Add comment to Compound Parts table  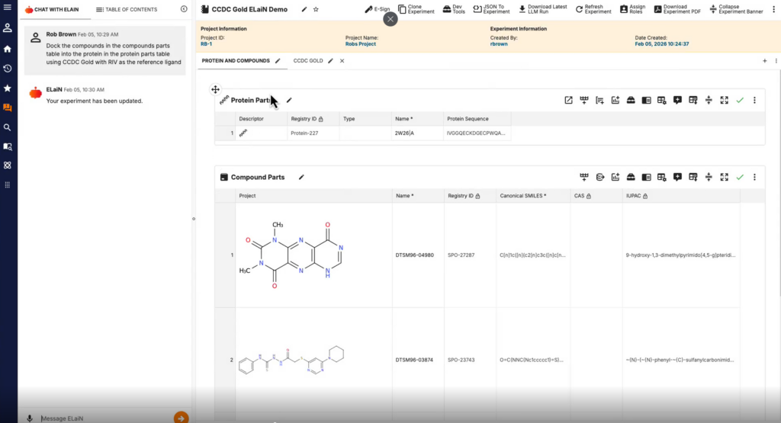click(x=677, y=177)
